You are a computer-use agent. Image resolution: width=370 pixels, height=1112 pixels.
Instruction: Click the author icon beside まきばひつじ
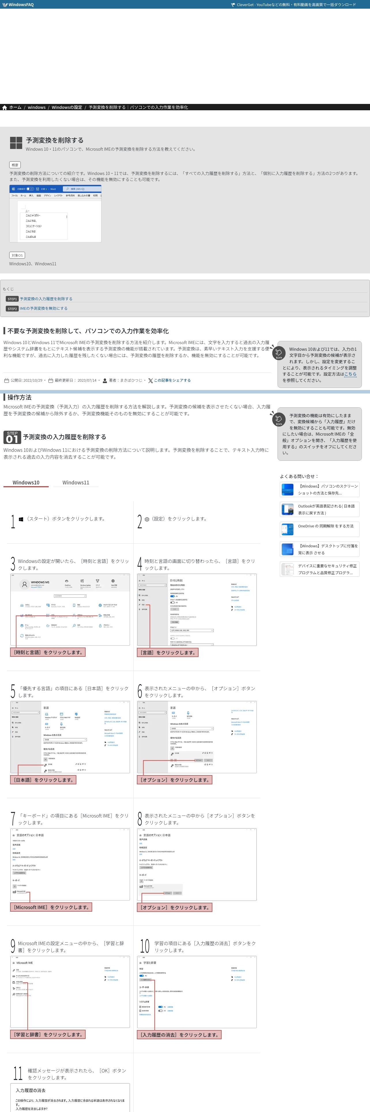coord(105,381)
